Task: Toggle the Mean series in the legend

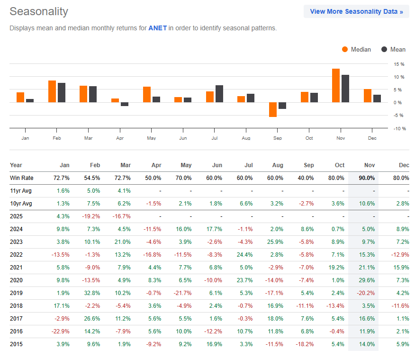Action: [x=393, y=49]
